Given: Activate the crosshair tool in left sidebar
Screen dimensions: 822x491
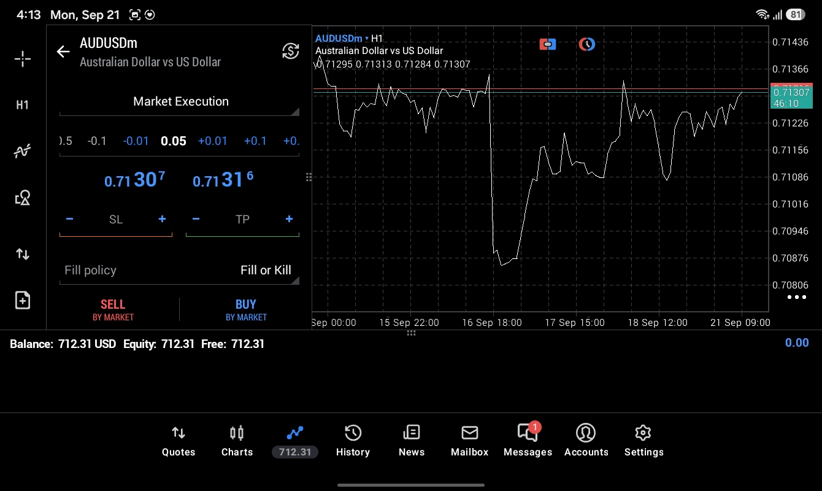Looking at the screenshot, I should (x=23, y=59).
